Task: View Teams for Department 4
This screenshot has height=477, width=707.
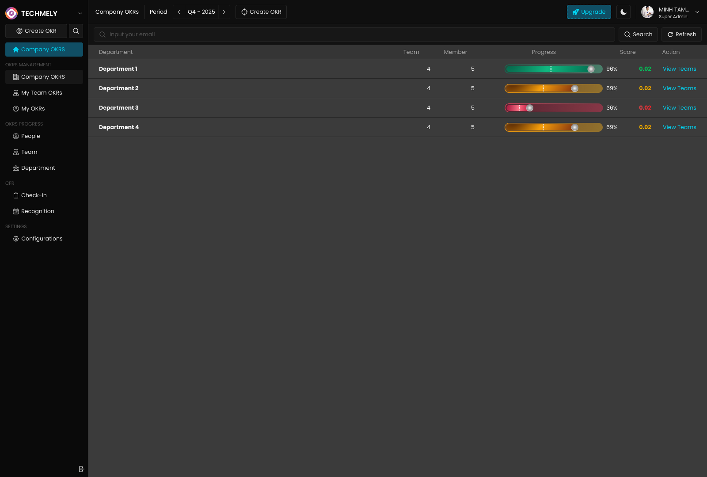Action: (x=680, y=127)
